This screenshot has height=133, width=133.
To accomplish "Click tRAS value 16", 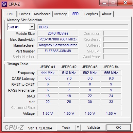I will tap(48, 96).
